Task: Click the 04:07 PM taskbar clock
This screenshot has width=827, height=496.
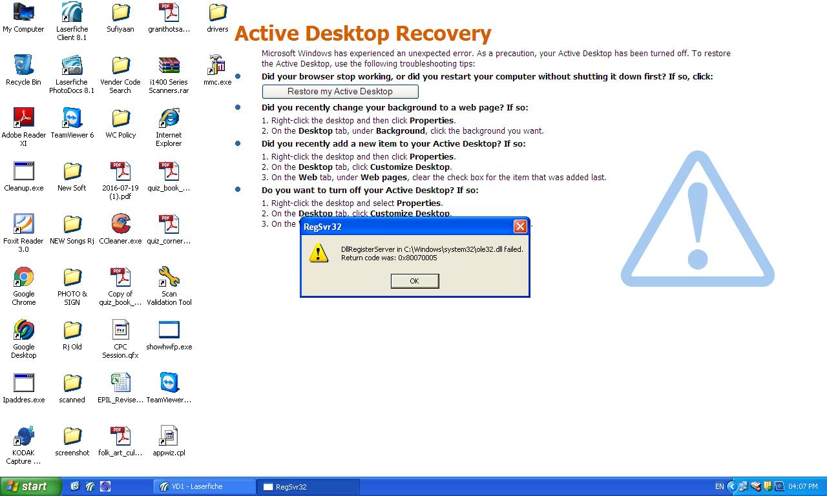Action: point(803,486)
